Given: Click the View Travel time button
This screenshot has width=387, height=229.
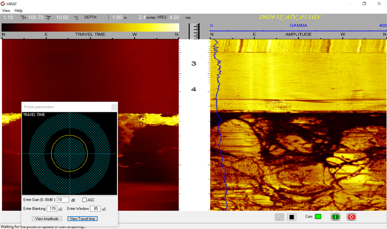Looking at the screenshot, I should pos(82,219).
